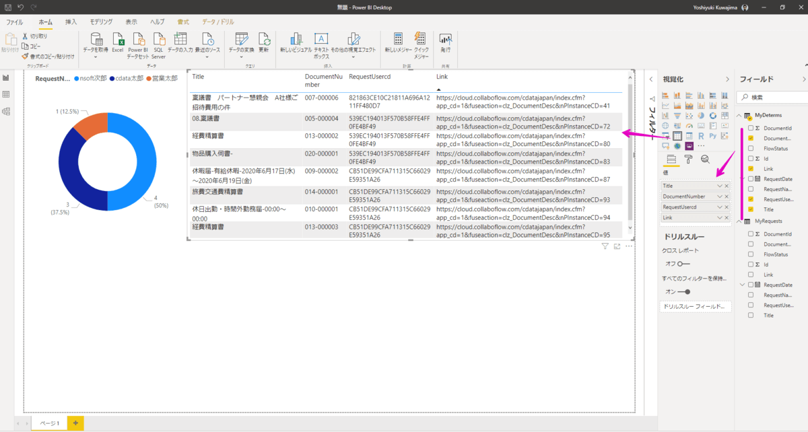Switch to Report view in left sidebar
The height and width of the screenshot is (432, 808).
(x=6, y=78)
